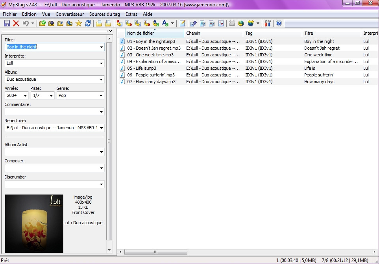This screenshot has height=264, width=379.
Task: Click the Lull album cover thumbnail
Action: point(34,223)
